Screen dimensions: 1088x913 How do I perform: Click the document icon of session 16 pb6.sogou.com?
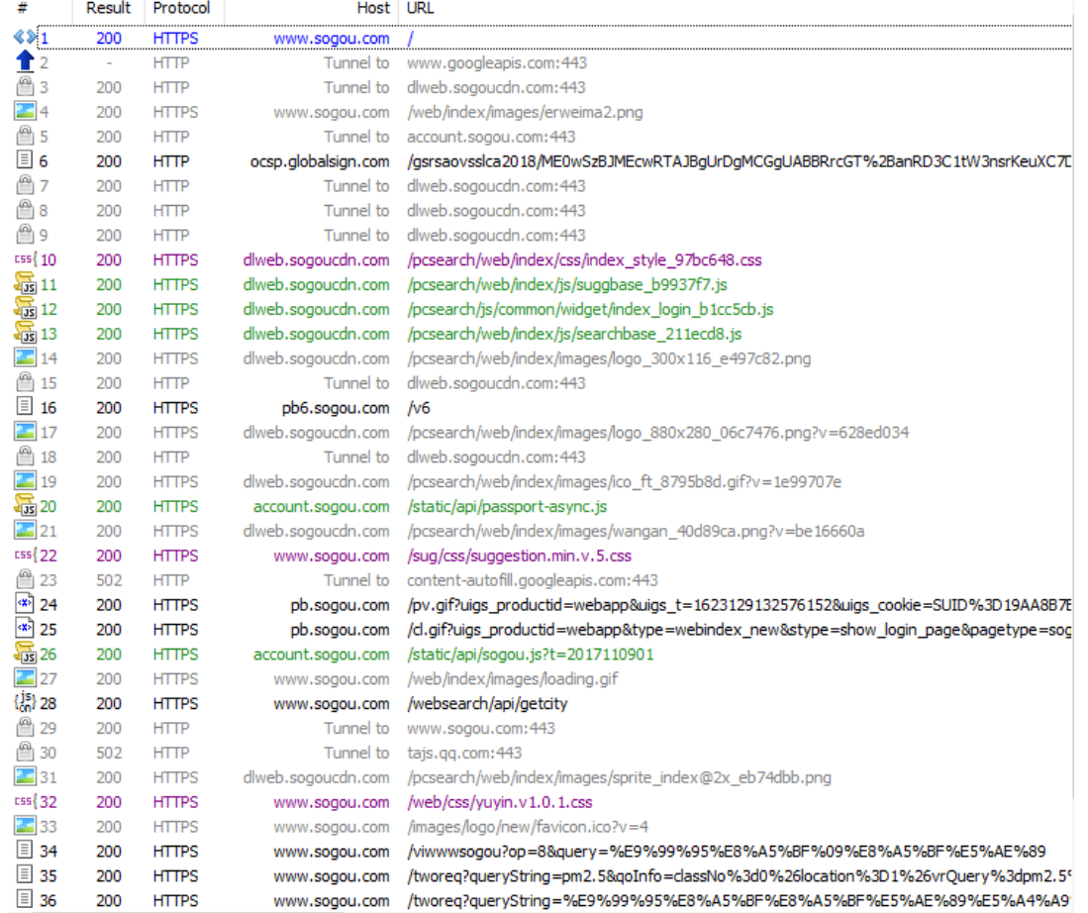[25, 407]
